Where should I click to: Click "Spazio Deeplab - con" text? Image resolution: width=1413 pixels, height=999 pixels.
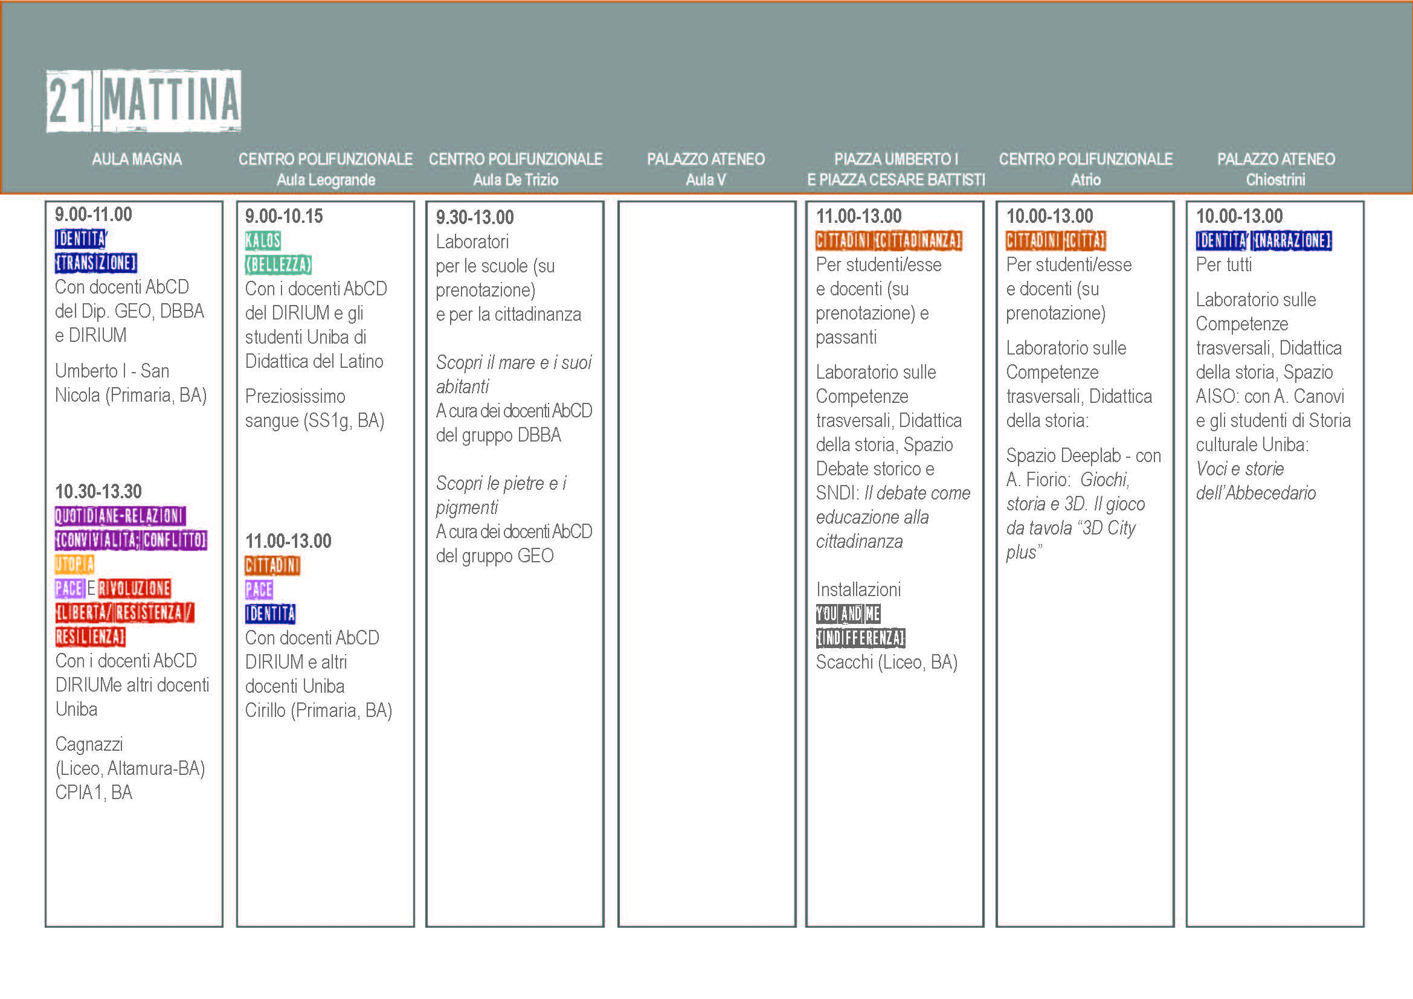1083,456
